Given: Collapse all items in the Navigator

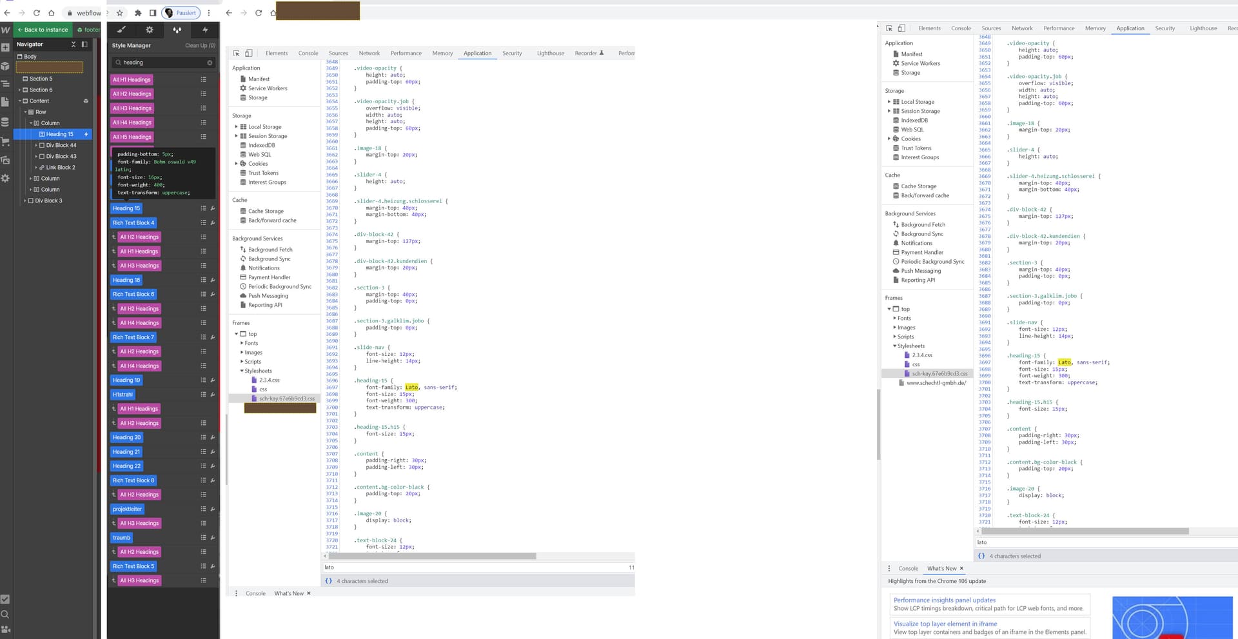Looking at the screenshot, I should click(x=74, y=44).
